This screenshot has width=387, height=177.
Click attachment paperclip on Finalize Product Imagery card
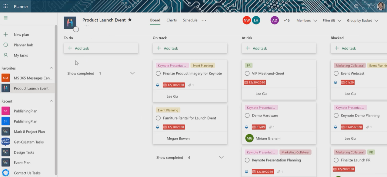(x=190, y=85)
